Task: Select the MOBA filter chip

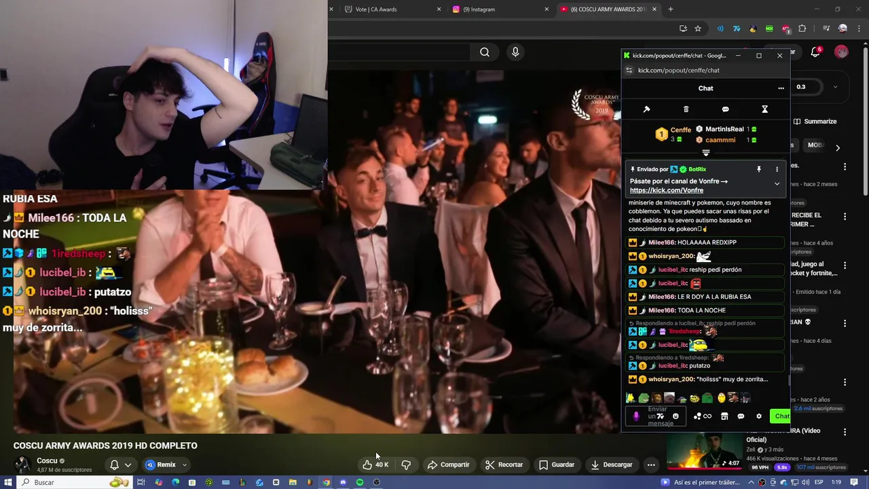Action: tap(815, 145)
